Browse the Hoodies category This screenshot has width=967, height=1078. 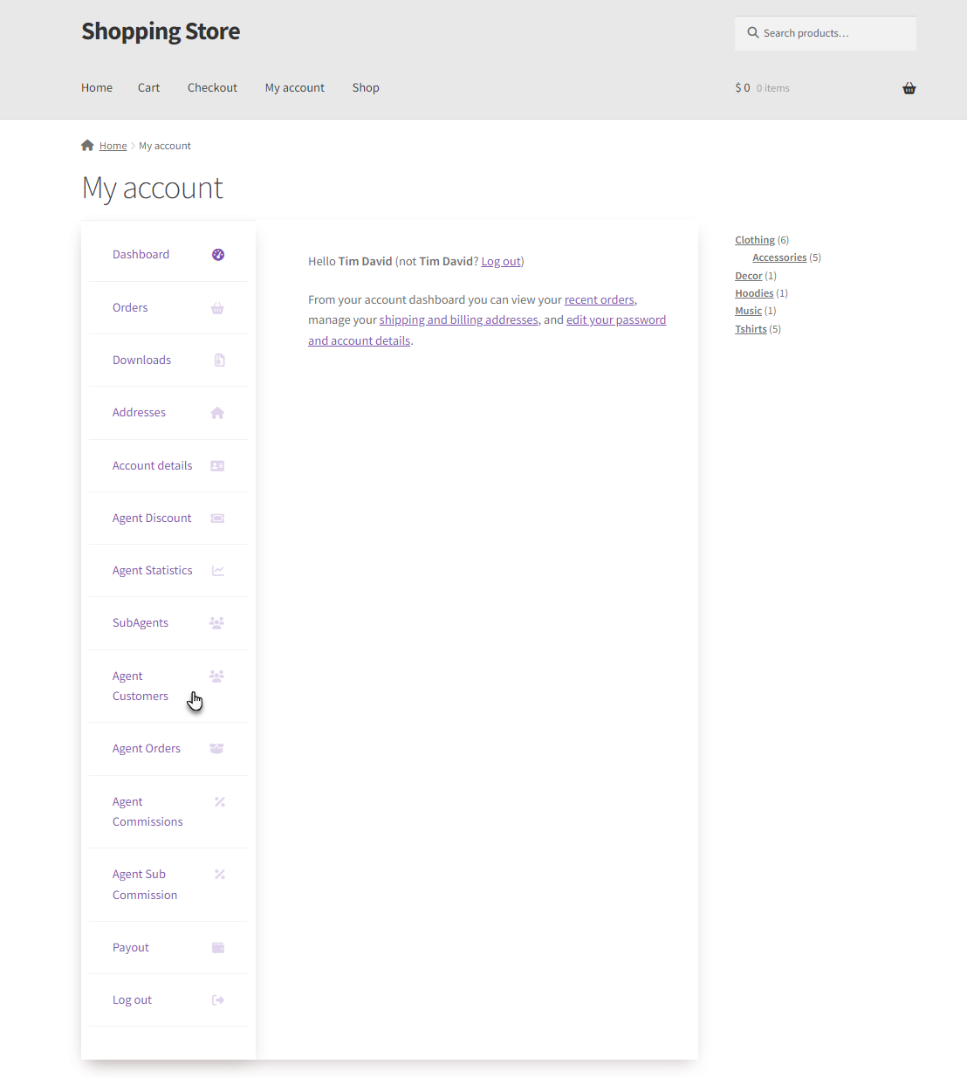(x=754, y=293)
